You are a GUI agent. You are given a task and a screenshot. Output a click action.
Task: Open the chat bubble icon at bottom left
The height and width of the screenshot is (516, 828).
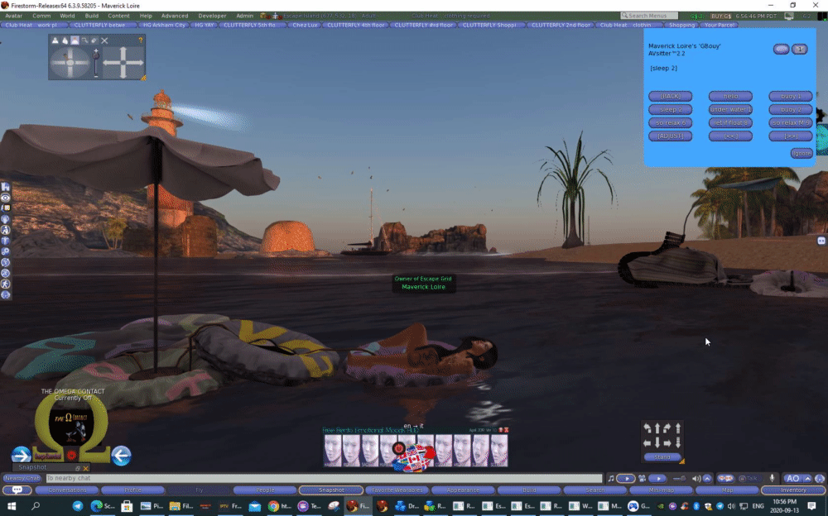click(17, 490)
